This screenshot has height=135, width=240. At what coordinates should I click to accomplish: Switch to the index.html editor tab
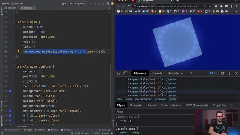pos(12,8)
